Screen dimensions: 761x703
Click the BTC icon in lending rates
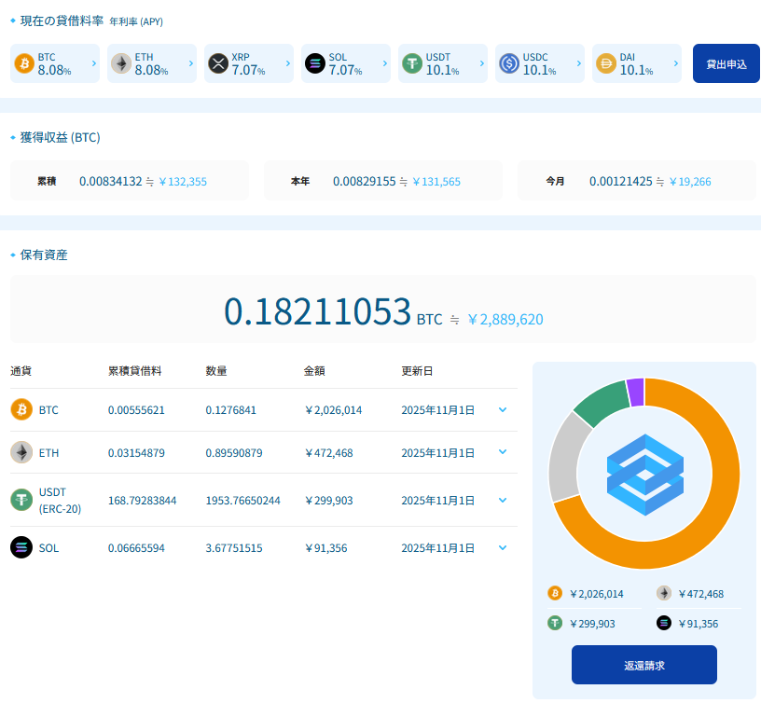(24, 63)
